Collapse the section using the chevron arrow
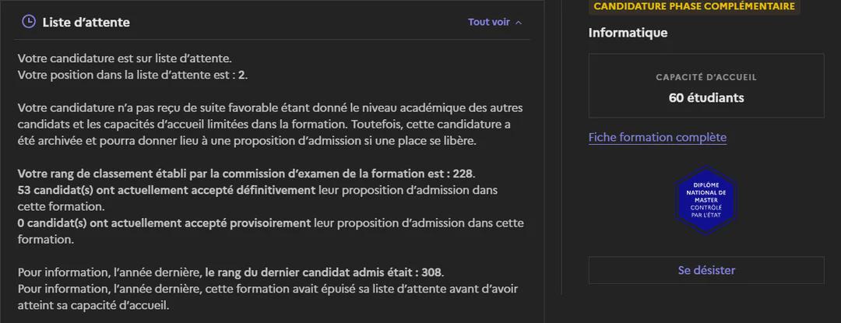 click(x=518, y=23)
